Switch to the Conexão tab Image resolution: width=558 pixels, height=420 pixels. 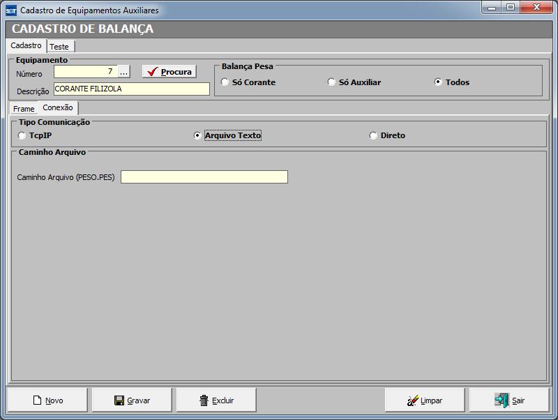click(x=57, y=108)
